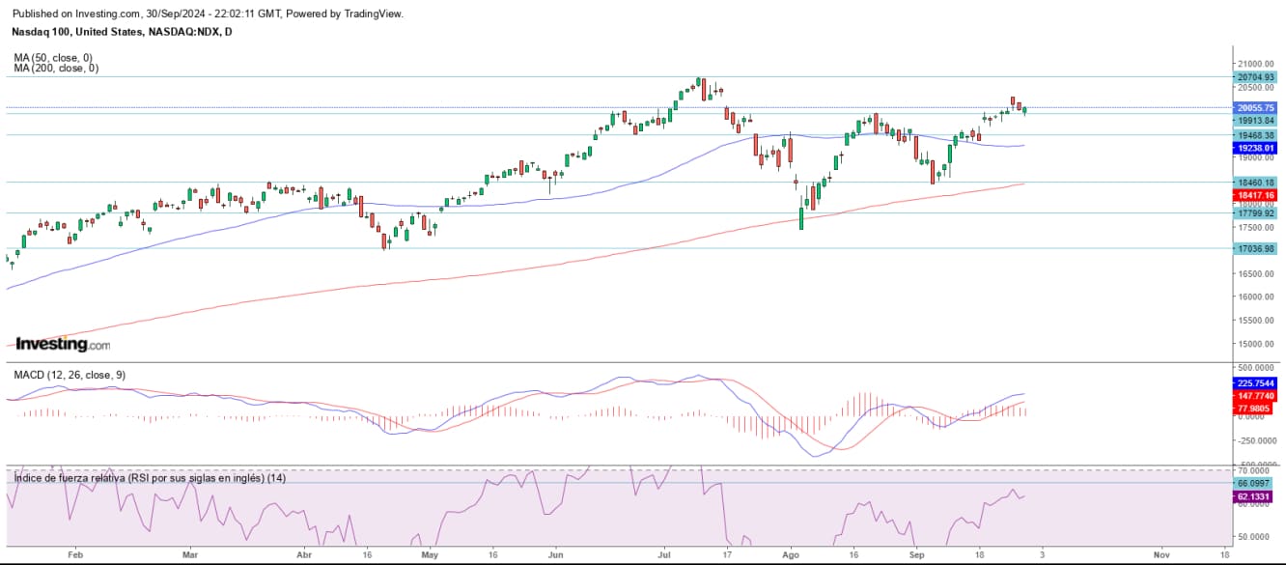Select the red 18417.16 MA200 value tag

coord(1255,195)
